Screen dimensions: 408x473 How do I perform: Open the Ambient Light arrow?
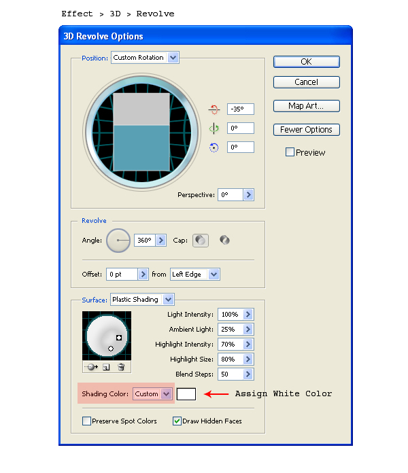[x=248, y=330]
